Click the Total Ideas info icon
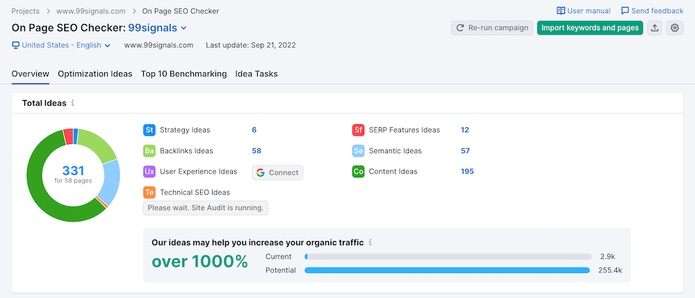The image size is (695, 298). [73, 103]
